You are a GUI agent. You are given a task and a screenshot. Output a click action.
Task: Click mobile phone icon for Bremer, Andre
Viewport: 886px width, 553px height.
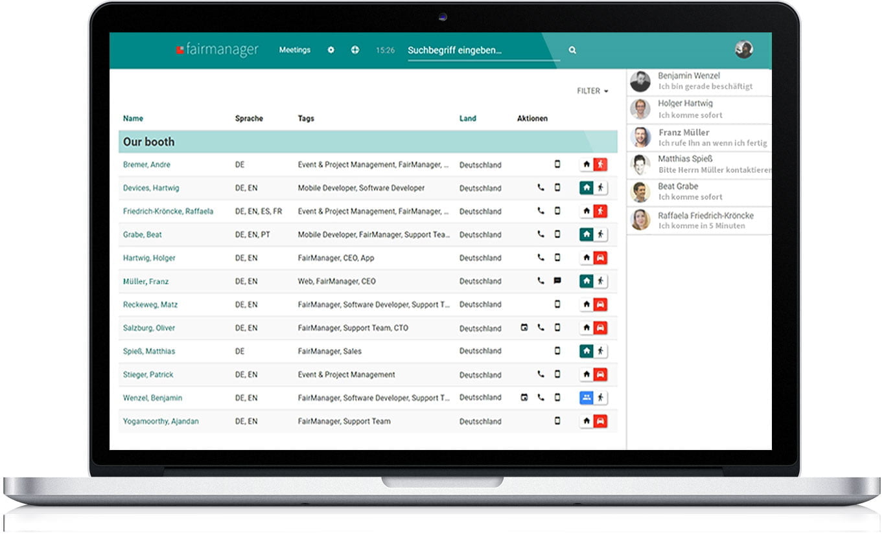[x=557, y=164]
